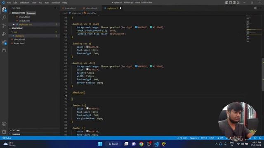The height and width of the screenshot is (148, 264).
Task: Open about.html under Open Editors
Action: [x=24, y=21]
